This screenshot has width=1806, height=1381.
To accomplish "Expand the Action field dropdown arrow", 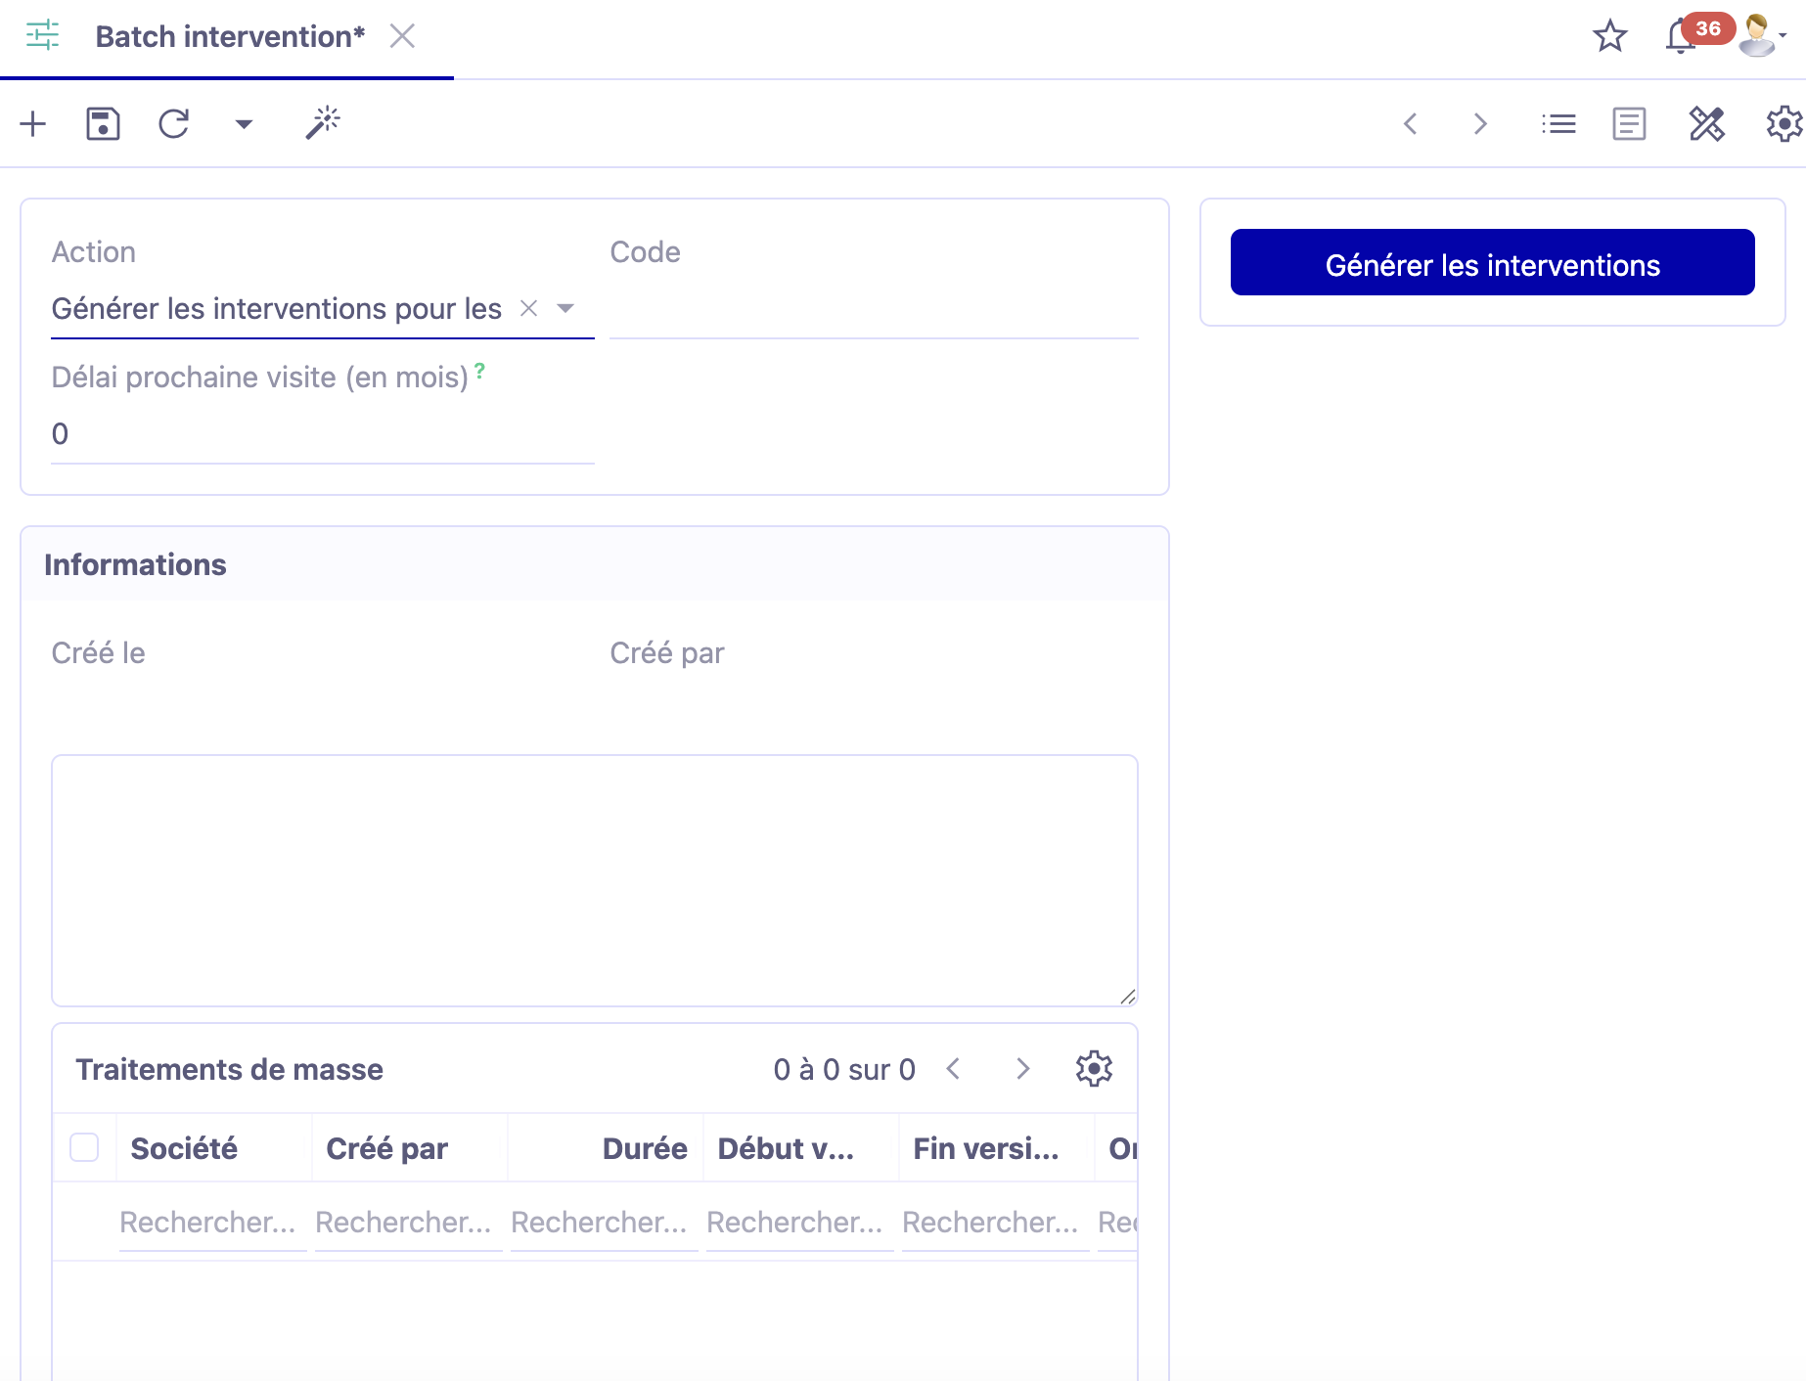I will click(x=565, y=309).
